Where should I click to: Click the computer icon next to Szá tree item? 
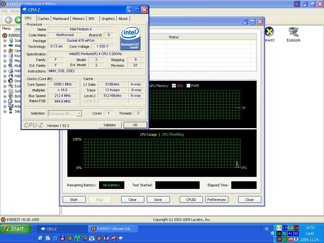11,40
